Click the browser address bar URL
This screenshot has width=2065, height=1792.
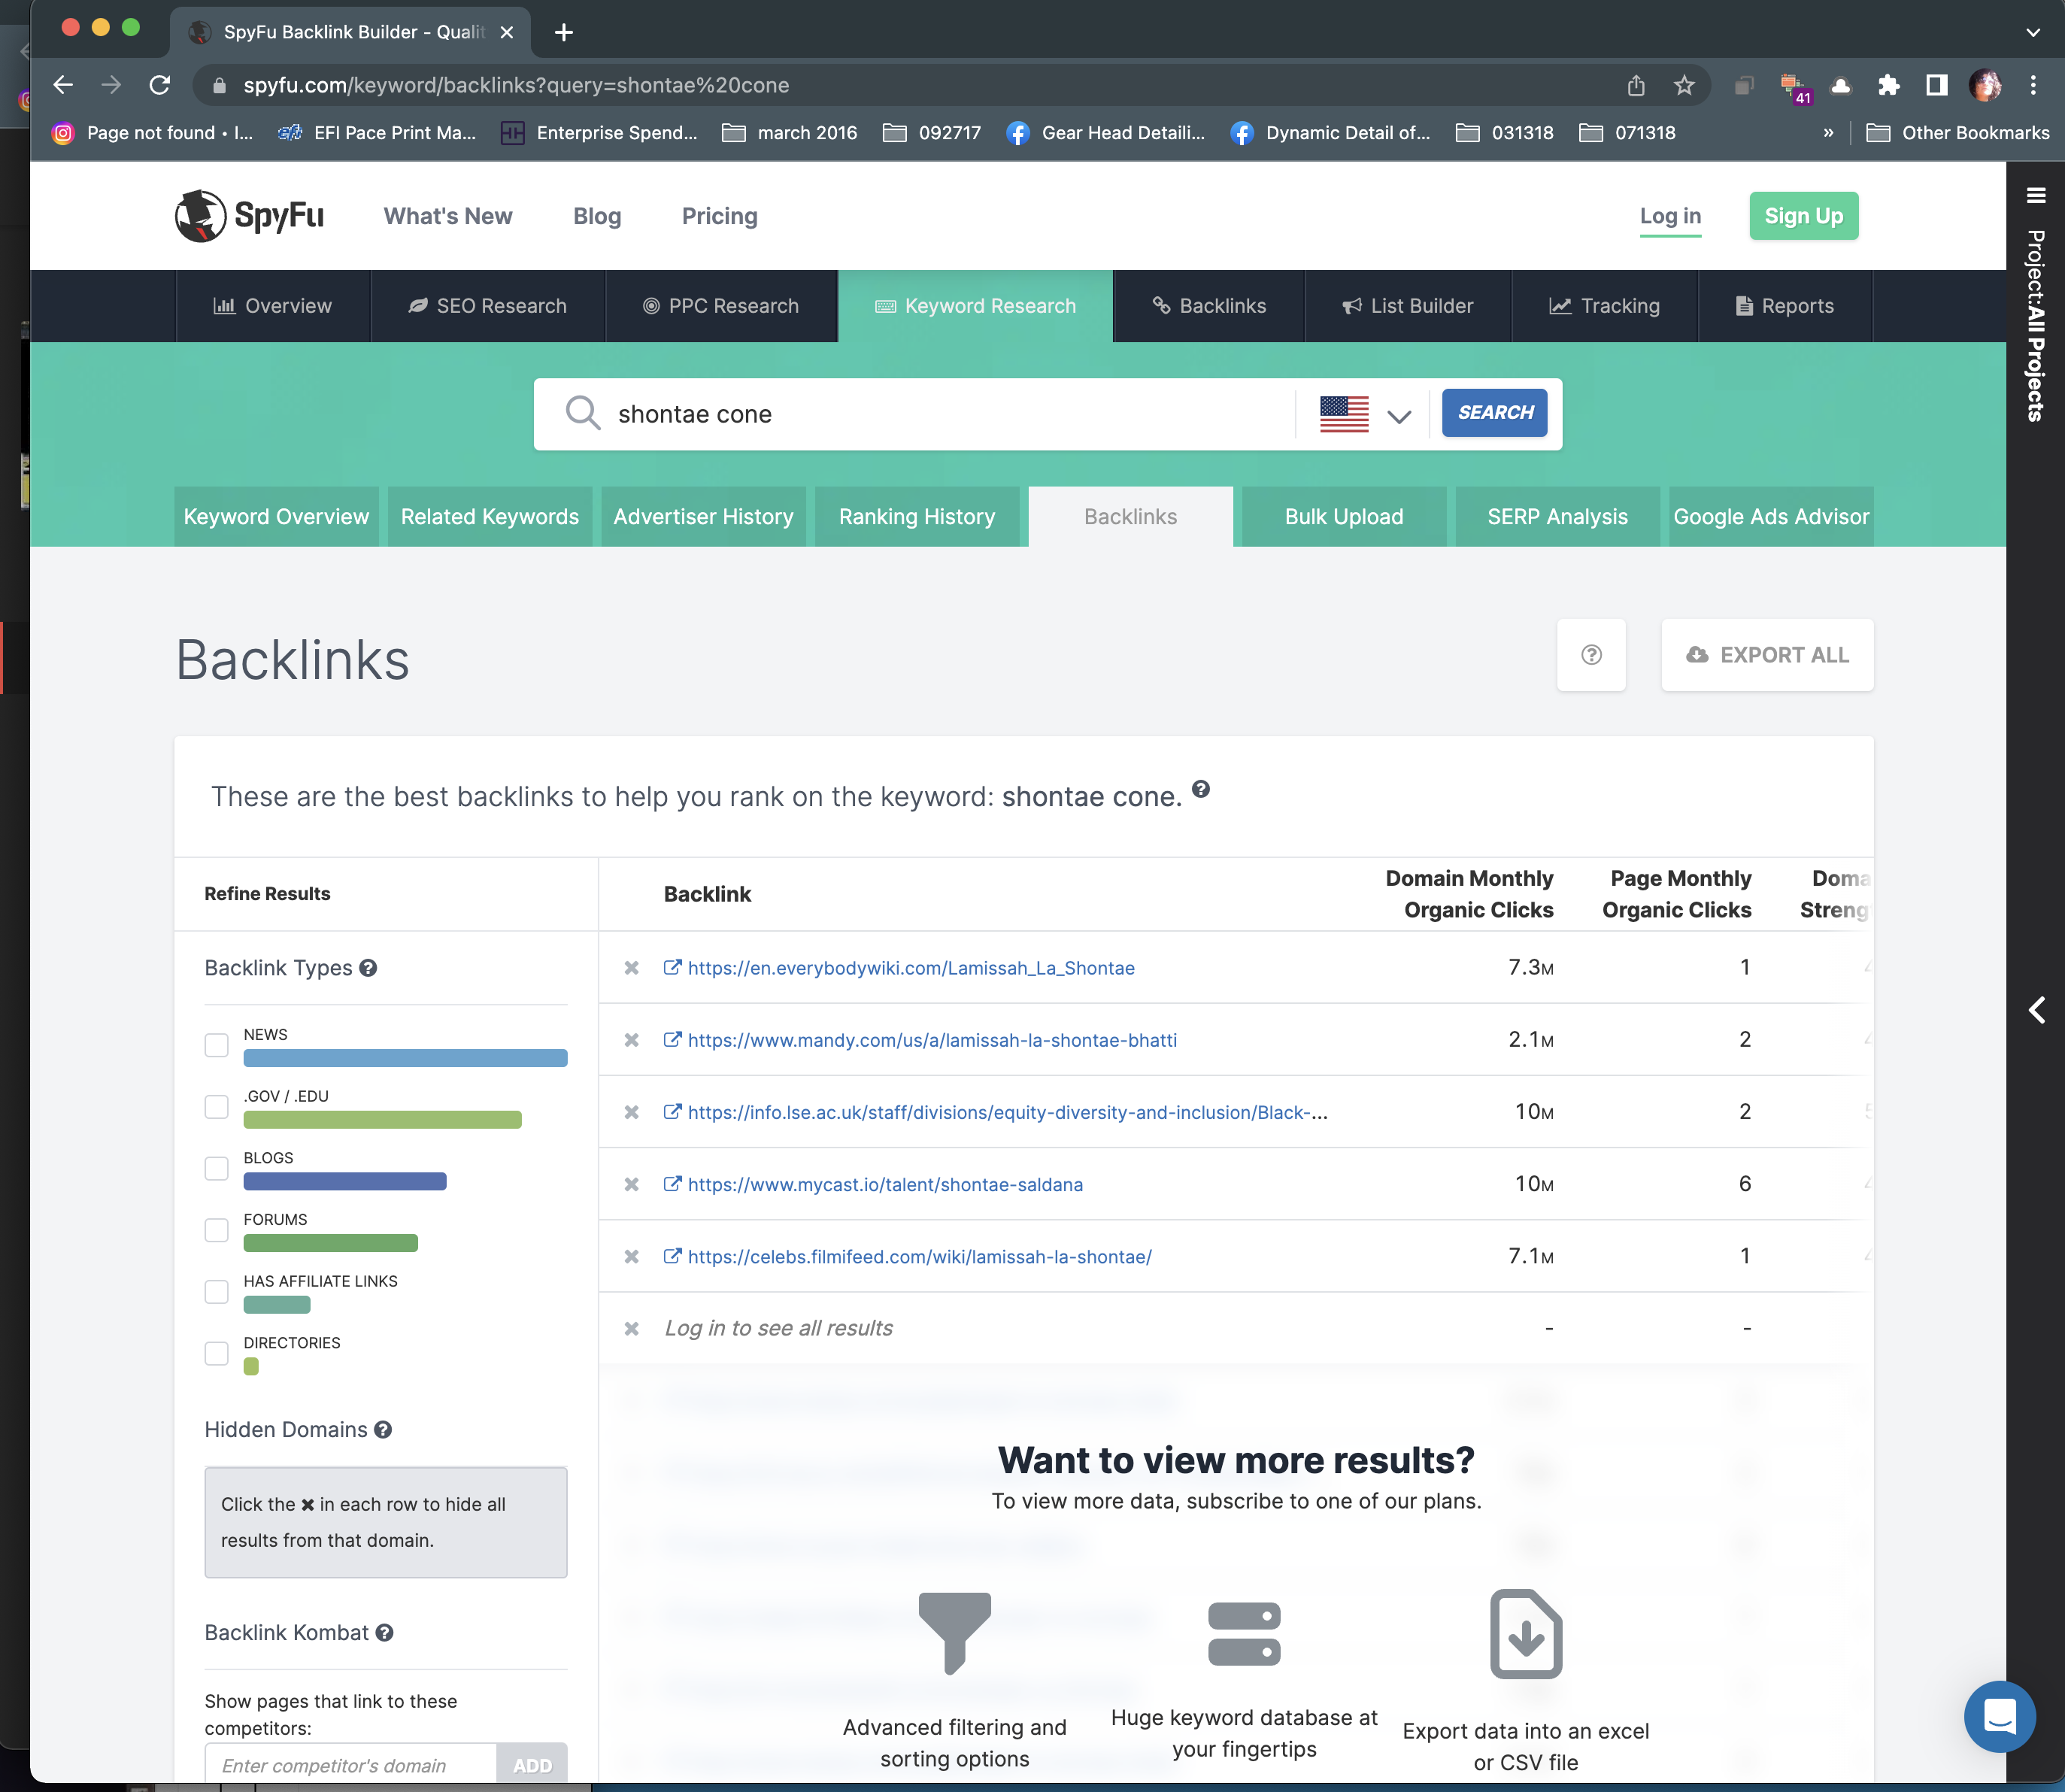(516, 85)
